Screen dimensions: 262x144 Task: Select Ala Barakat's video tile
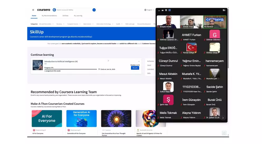point(215,22)
